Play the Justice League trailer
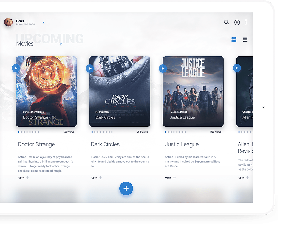283x229 pixels. click(x=163, y=68)
